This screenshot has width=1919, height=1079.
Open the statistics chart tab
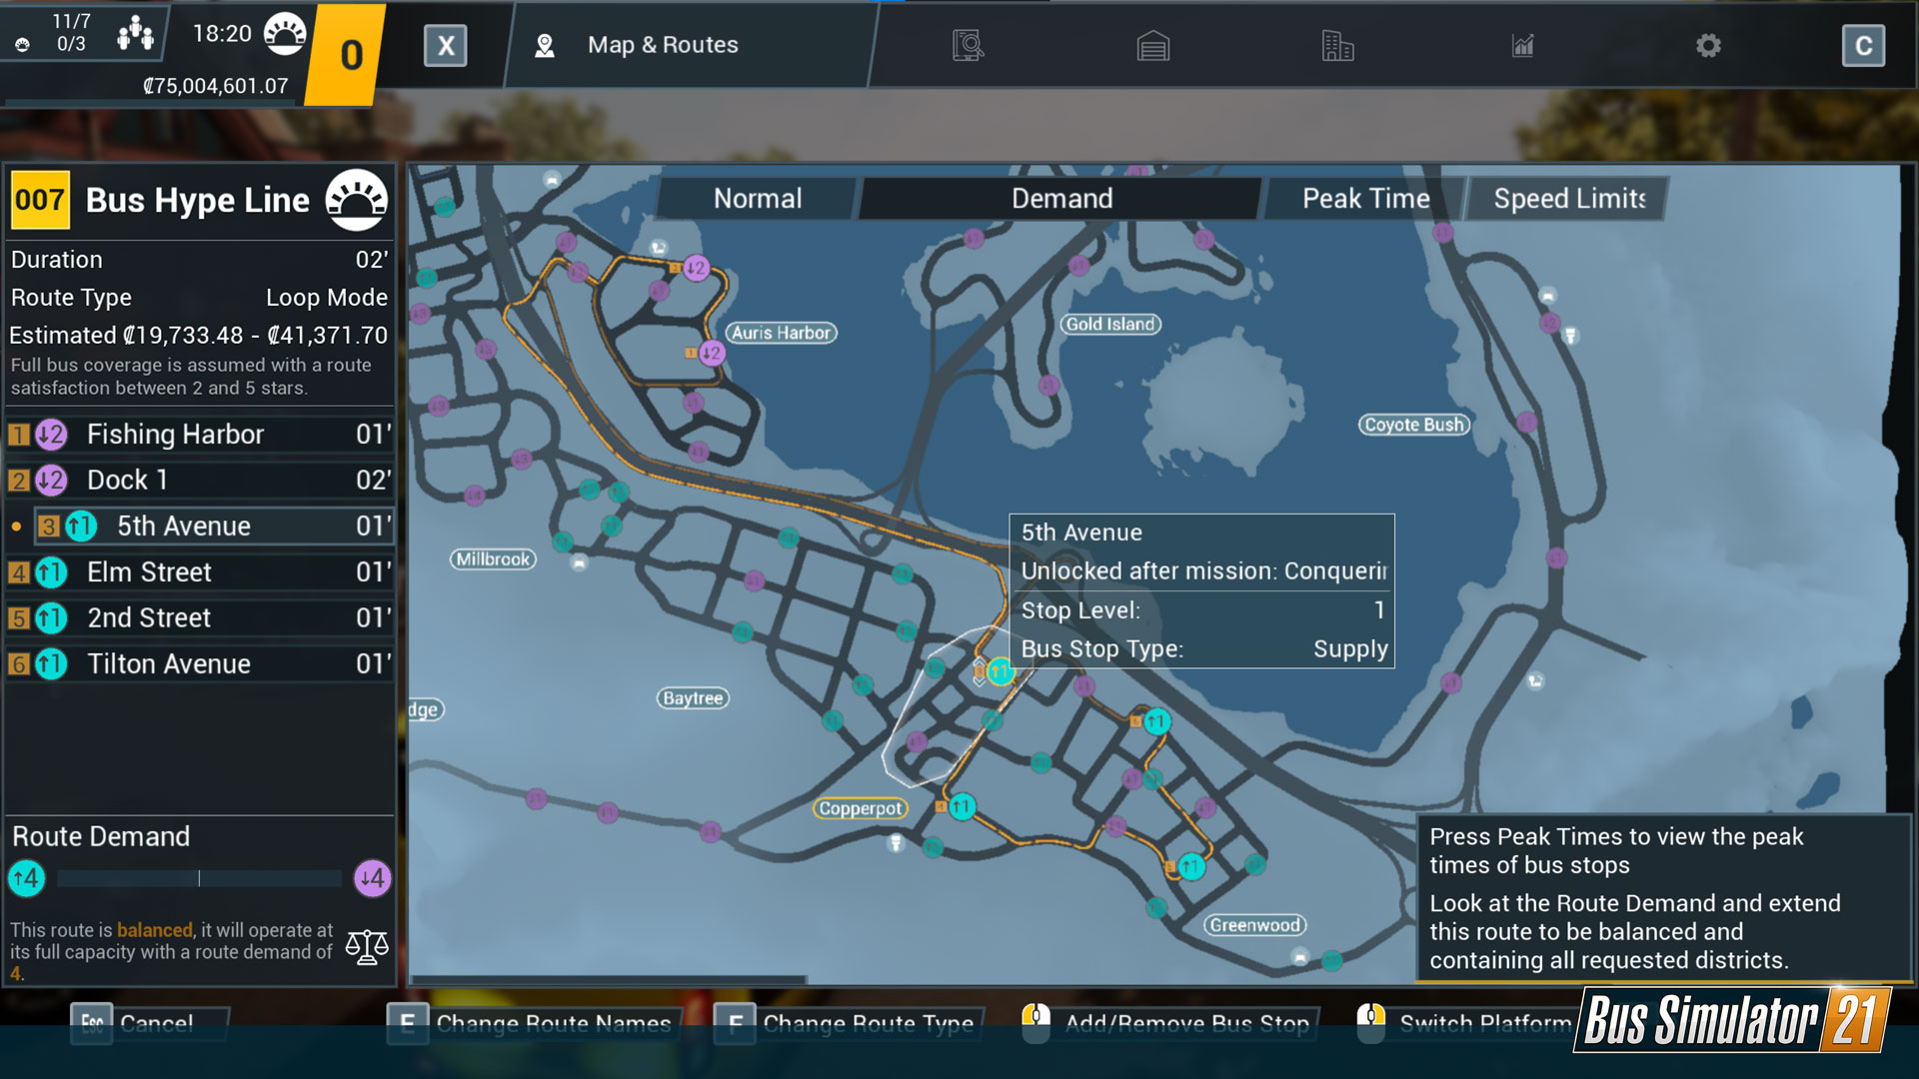(x=1522, y=46)
